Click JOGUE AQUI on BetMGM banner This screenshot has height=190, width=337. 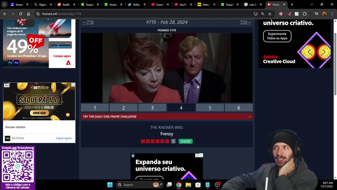coord(39,113)
